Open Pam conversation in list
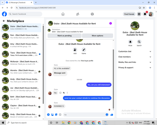This screenshot has height=125, width=157. [21, 37]
